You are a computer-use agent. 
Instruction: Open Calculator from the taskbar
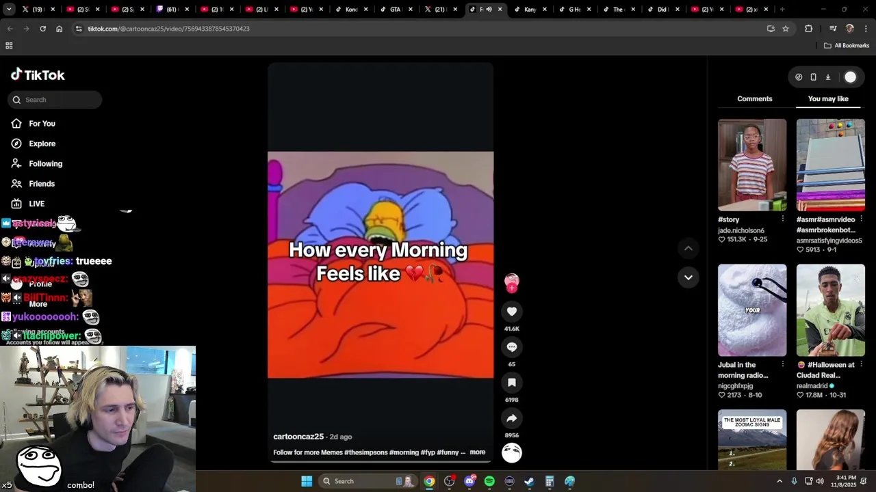(x=550, y=481)
